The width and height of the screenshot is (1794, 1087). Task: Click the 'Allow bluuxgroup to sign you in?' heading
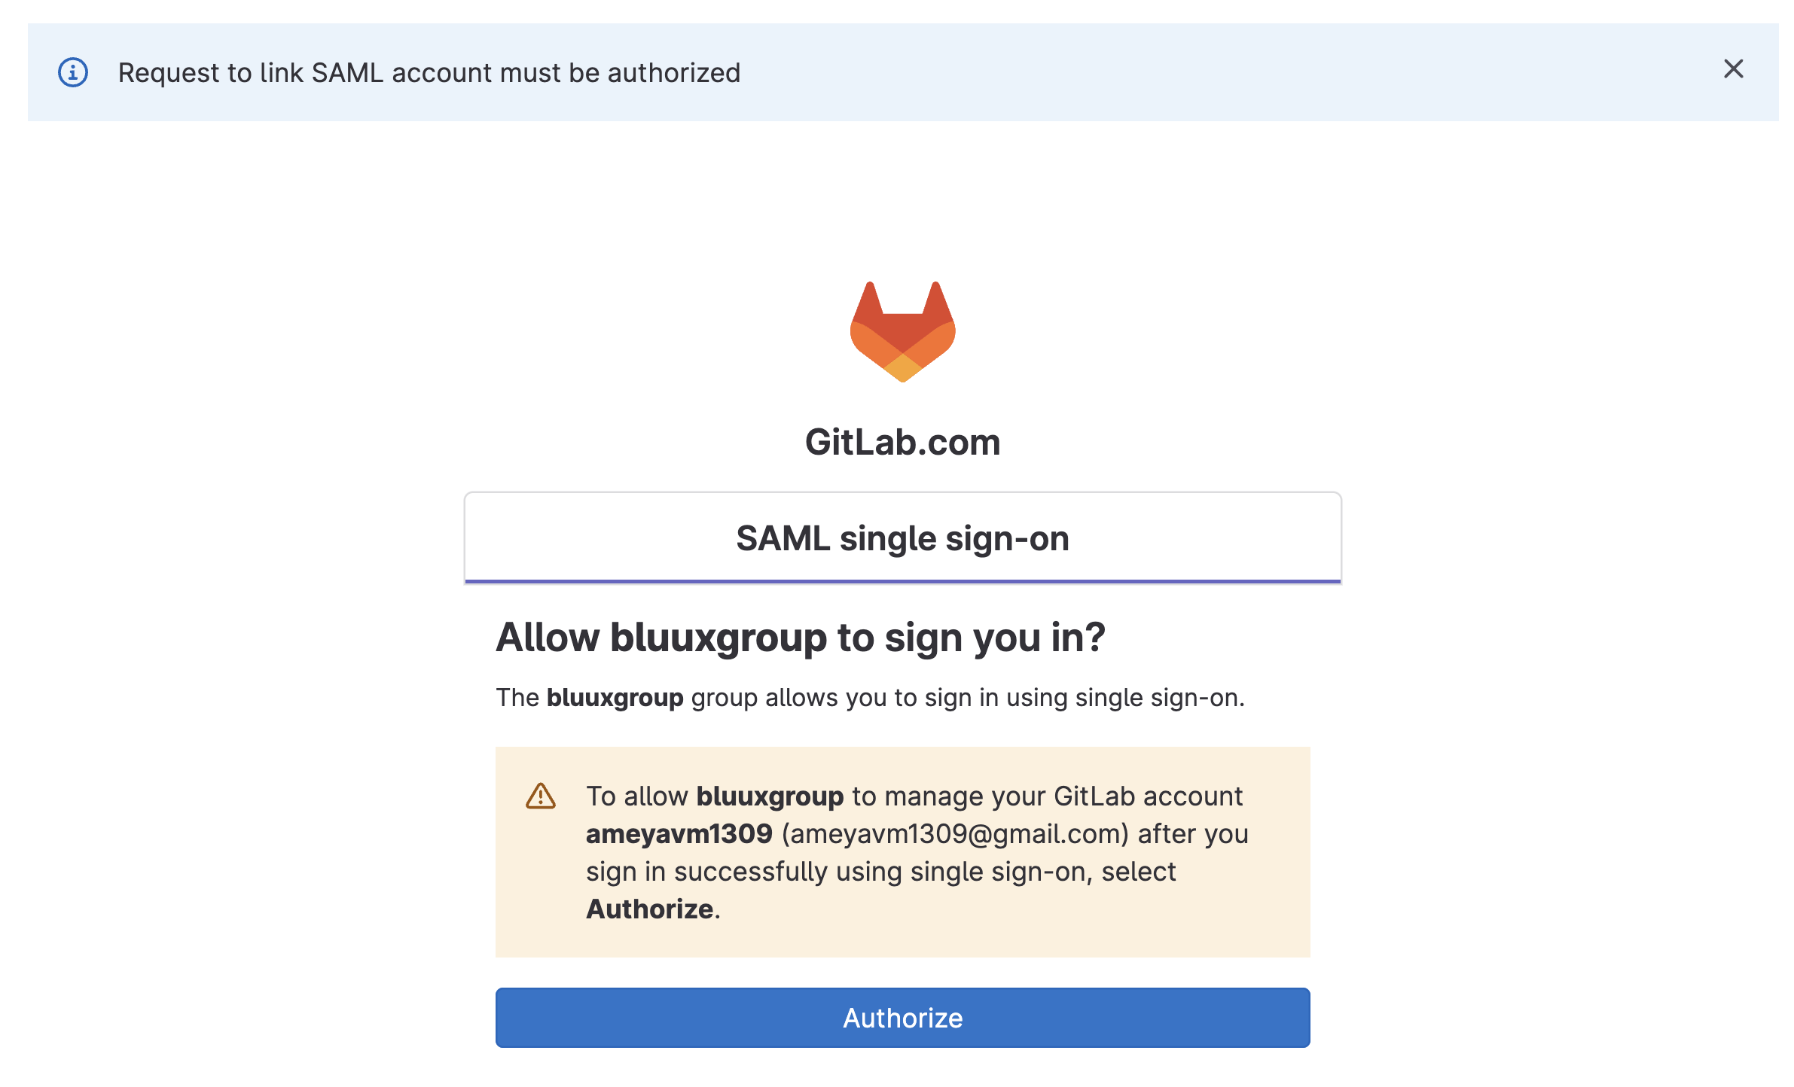tap(800, 638)
